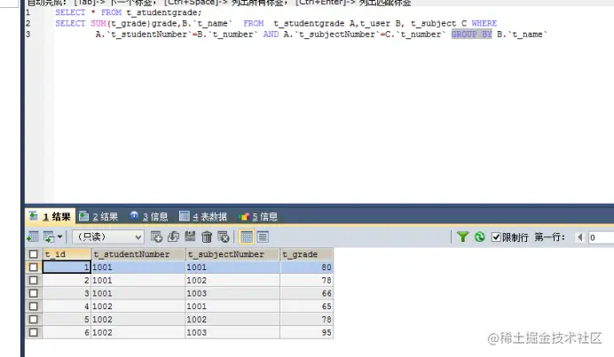
Task: Toggle the 限制行 checkbox
Action: (496, 237)
